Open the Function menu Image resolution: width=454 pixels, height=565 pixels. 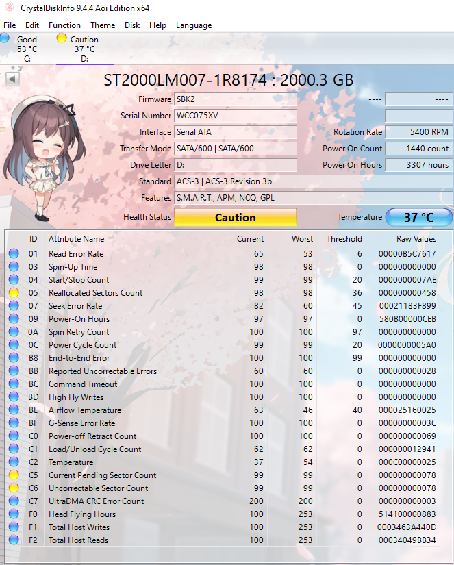tap(64, 25)
